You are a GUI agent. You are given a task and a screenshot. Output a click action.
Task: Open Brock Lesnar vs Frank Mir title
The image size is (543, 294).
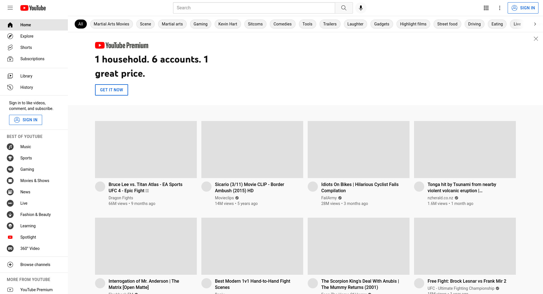pyautogui.click(x=467, y=281)
